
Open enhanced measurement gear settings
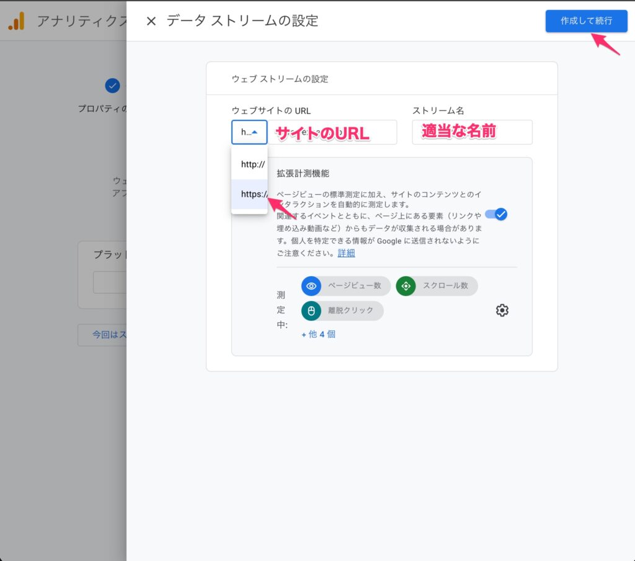click(x=502, y=310)
